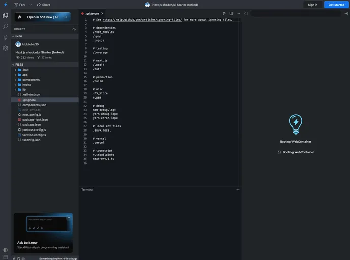Click the cloud download project icon

click(74, 29)
